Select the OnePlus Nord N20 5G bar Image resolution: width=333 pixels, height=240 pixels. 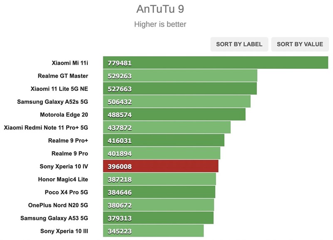159,205
